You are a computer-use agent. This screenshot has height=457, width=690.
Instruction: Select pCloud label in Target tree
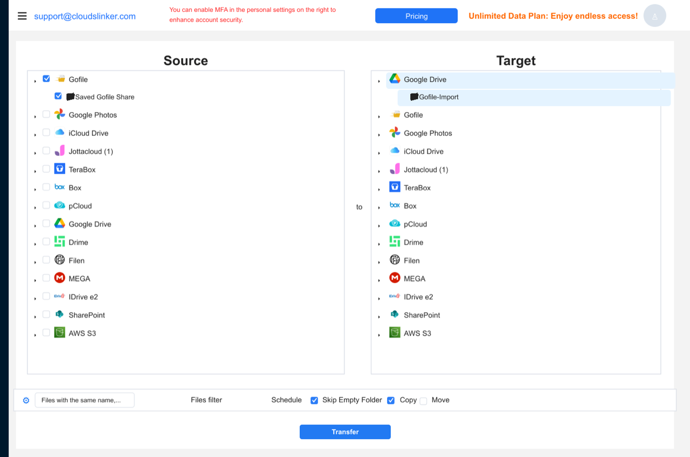(x=415, y=224)
